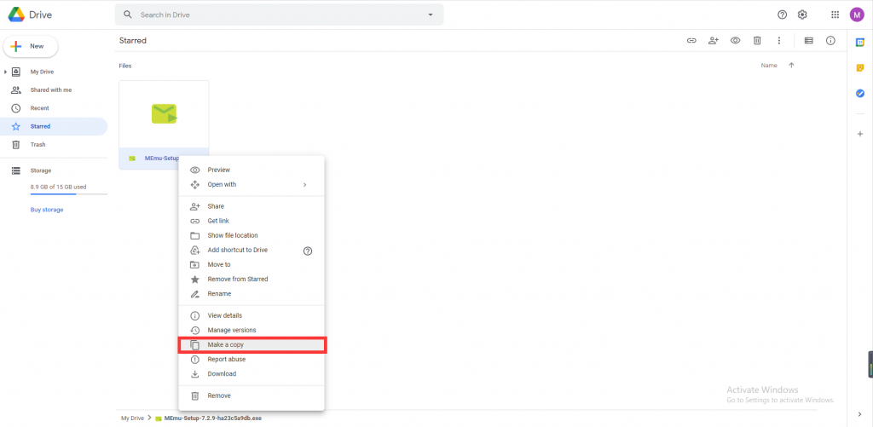The height and width of the screenshot is (427, 873).
Task: Reverse sort direction arrow next to Name
Action: pos(791,66)
